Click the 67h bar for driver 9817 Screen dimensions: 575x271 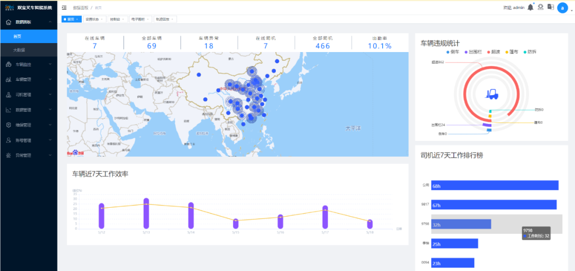click(494, 205)
